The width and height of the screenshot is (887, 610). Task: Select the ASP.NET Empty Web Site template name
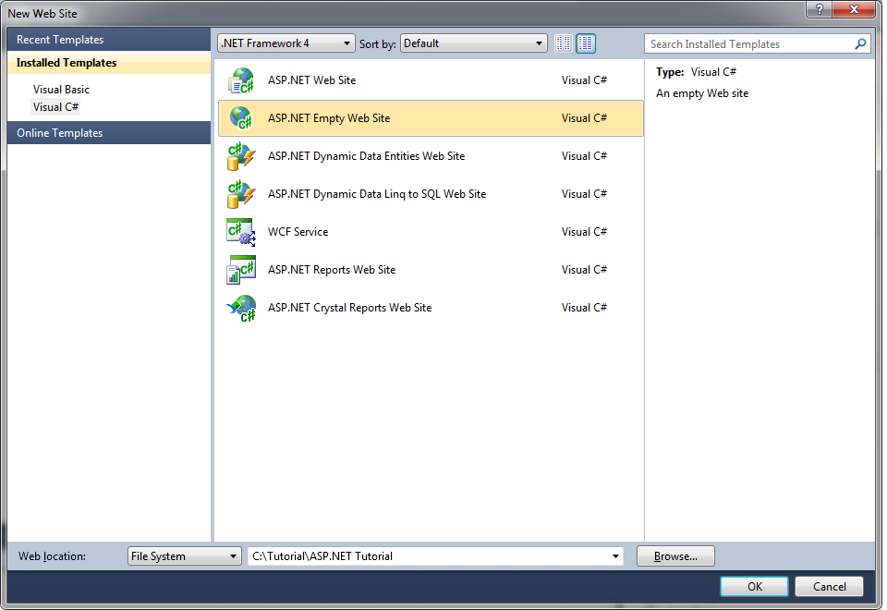coord(329,118)
